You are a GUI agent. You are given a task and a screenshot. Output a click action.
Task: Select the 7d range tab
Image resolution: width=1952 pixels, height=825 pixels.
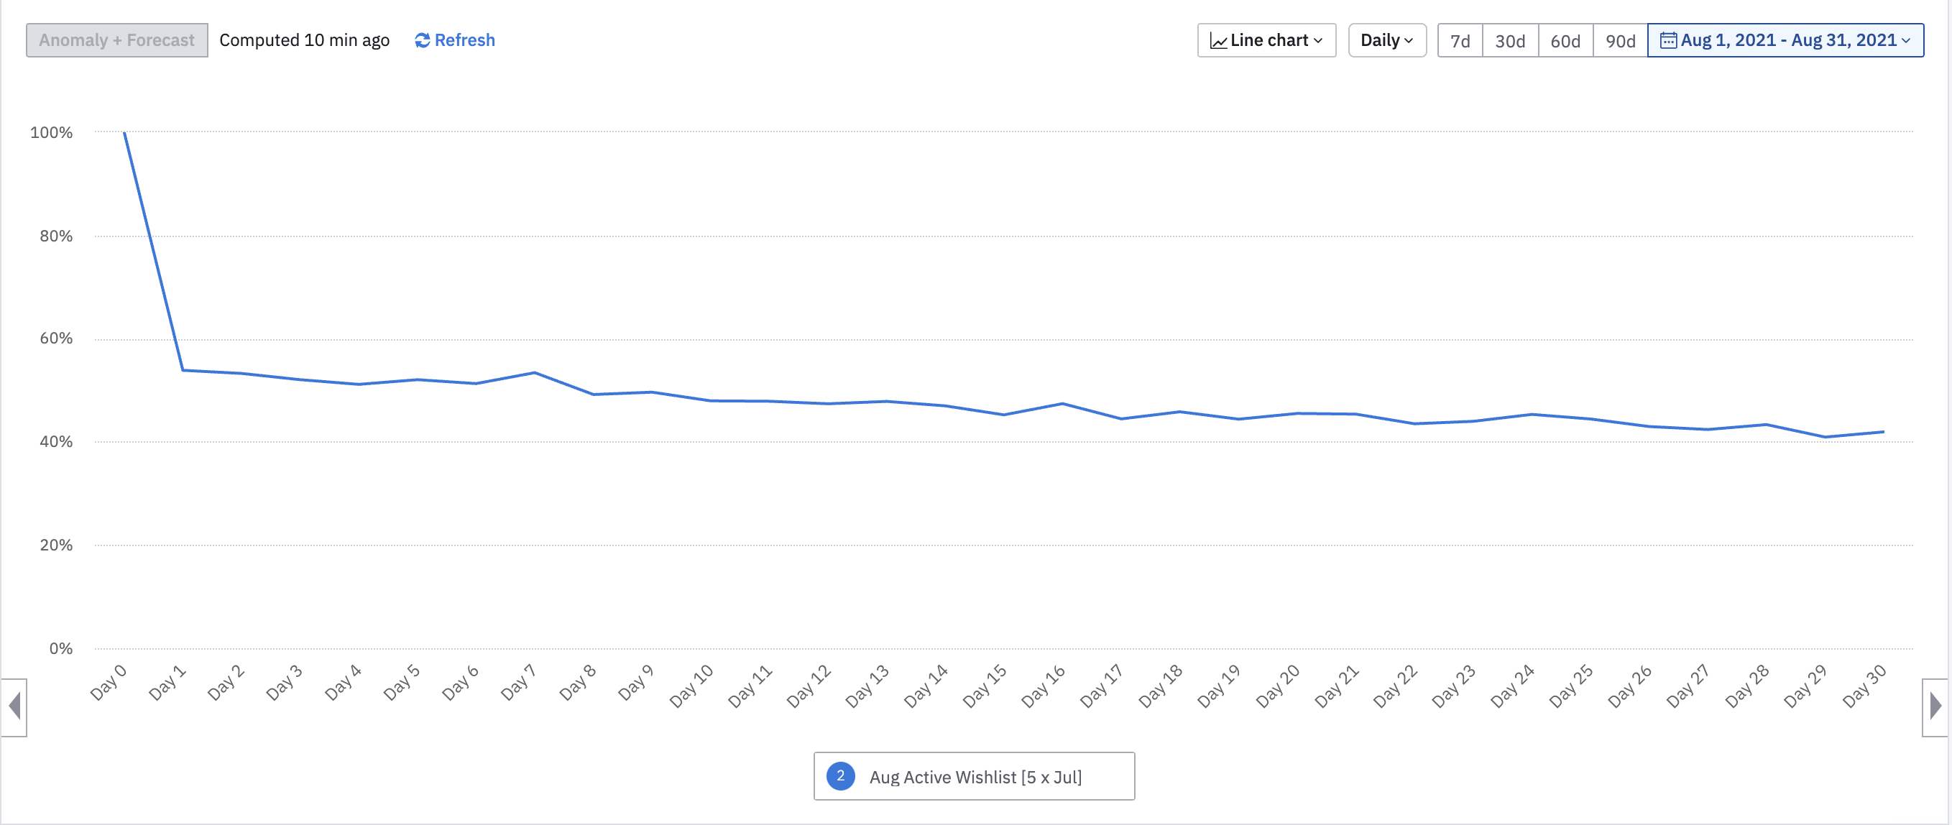1460,41
